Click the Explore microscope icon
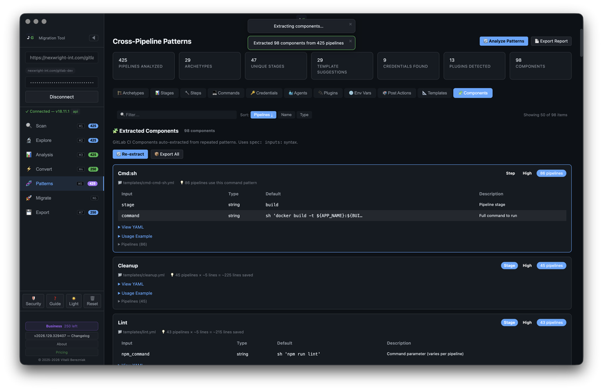The width and height of the screenshot is (603, 391). pyautogui.click(x=29, y=140)
